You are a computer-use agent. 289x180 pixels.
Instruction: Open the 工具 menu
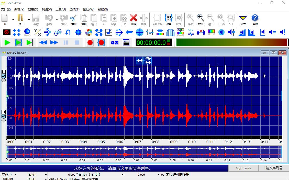click(x=61, y=9)
